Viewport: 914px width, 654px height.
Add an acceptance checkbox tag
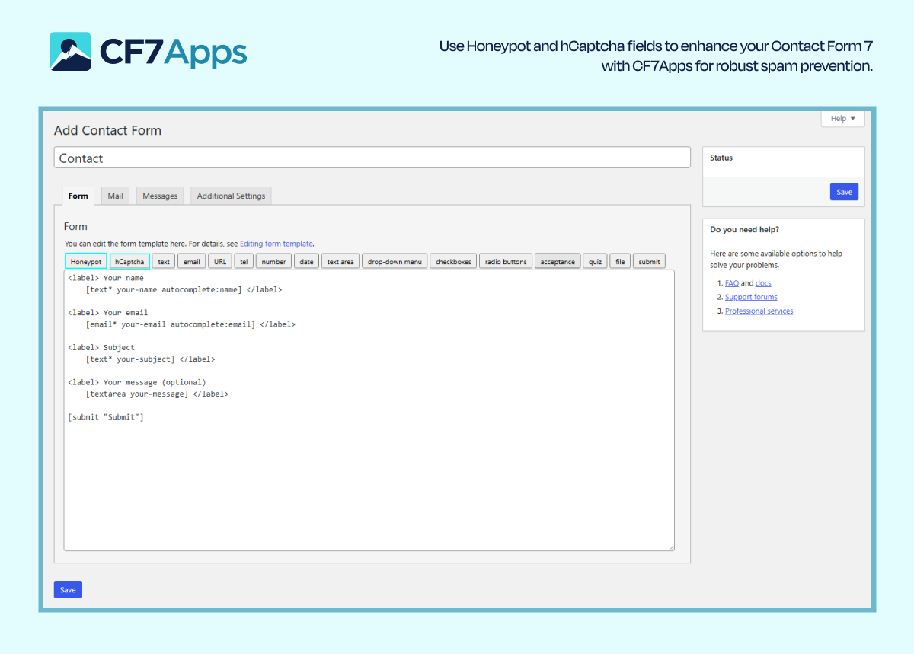[x=558, y=262]
